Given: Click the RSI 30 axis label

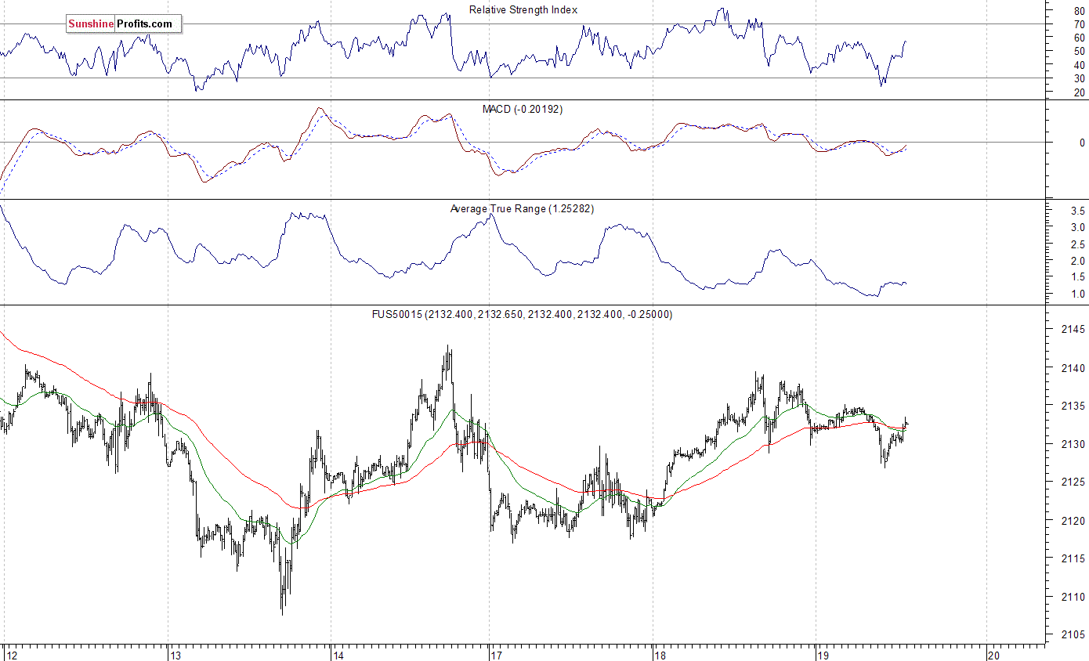Looking at the screenshot, I should pos(1080,78).
